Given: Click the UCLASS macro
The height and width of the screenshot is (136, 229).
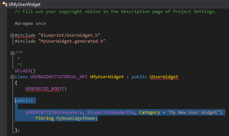Looking at the screenshot, I should tap(23, 71).
